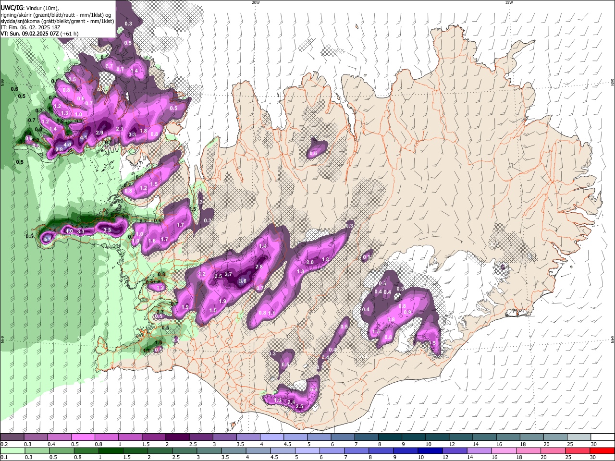Click the '2.4' value near the south coast
This screenshot has height=461, width=615.
291,402
